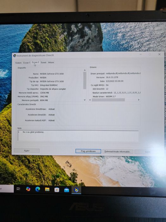Click the '8094 MB' shared memory value
This screenshot has height=222, width=166.
44,101
